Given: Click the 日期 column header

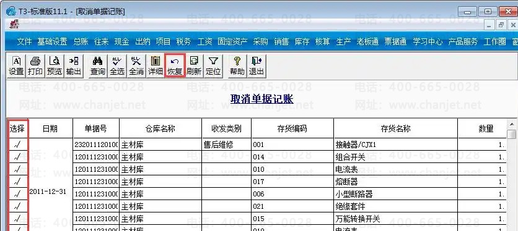Looking at the screenshot, I should [x=50, y=128].
